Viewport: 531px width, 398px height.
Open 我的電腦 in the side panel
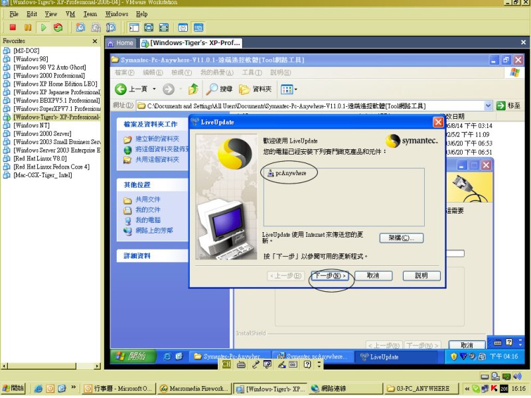pos(147,220)
